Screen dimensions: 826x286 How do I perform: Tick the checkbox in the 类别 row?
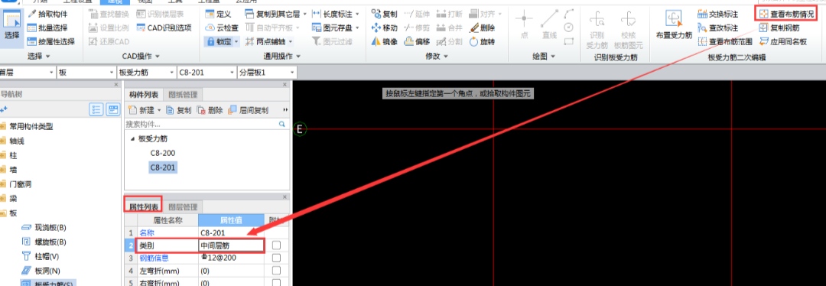tap(276, 245)
